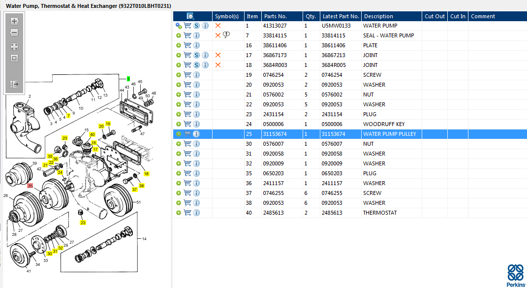Zoom in on the parts diagram
Viewport: 527px width, 288px height.
point(14,21)
